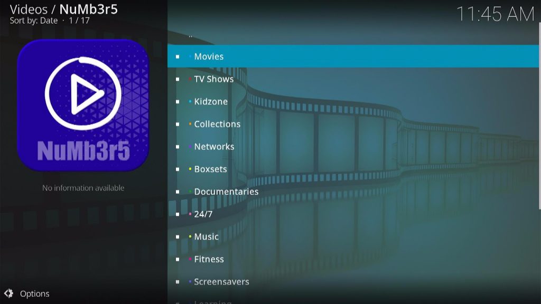Open the Collections list item

pos(353,124)
